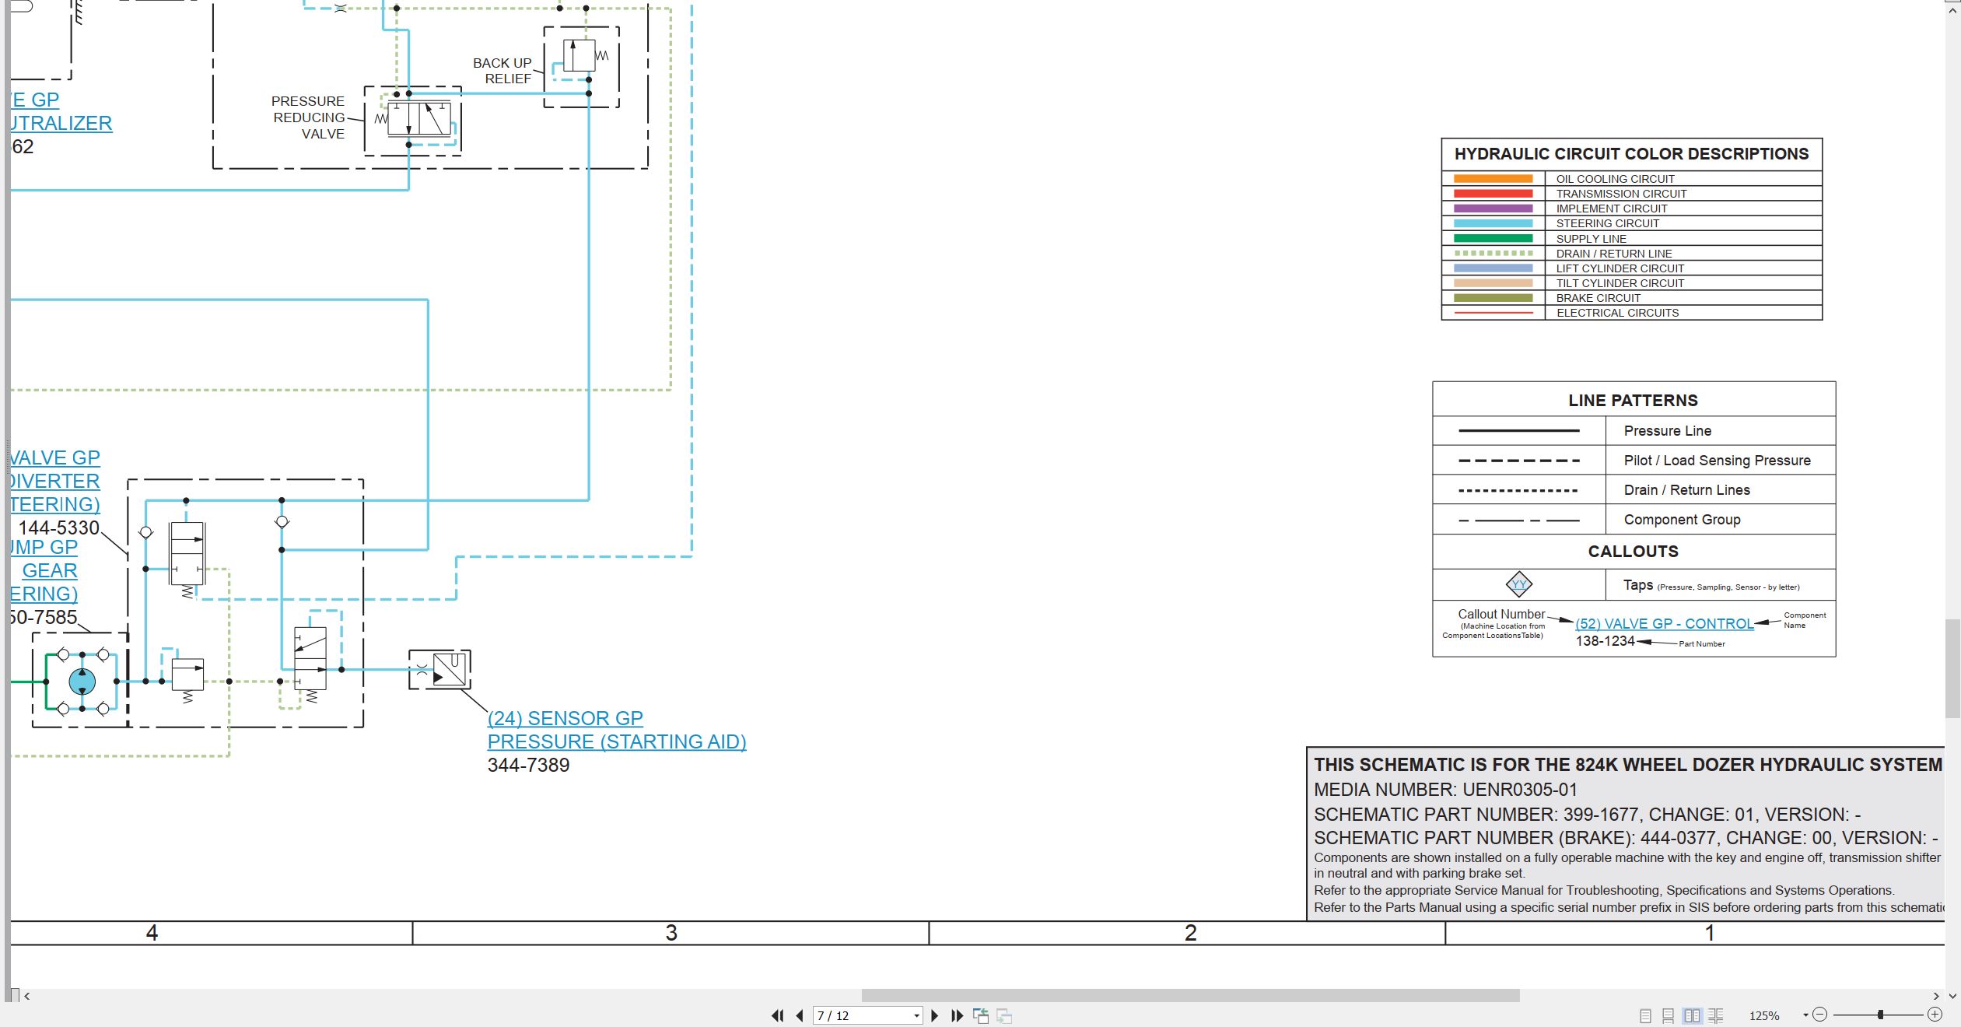This screenshot has width=1961, height=1027.
Task: Click the DIVERTER component link
Action: [x=56, y=481]
